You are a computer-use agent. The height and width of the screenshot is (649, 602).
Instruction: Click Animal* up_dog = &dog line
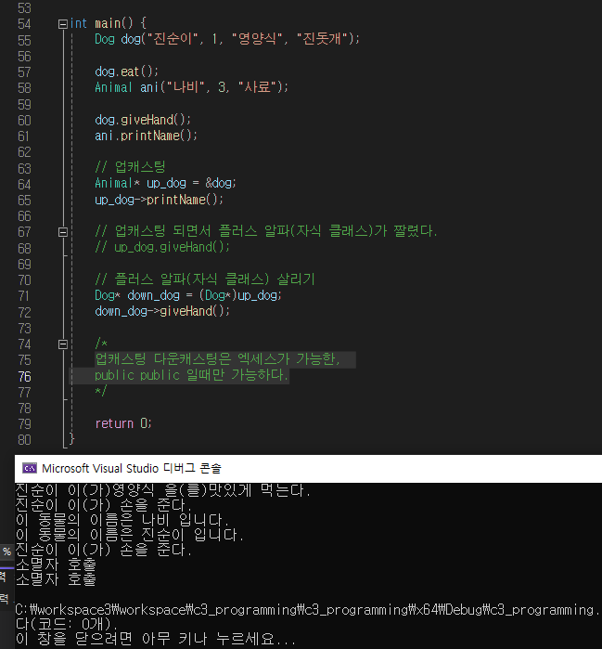[x=165, y=183]
